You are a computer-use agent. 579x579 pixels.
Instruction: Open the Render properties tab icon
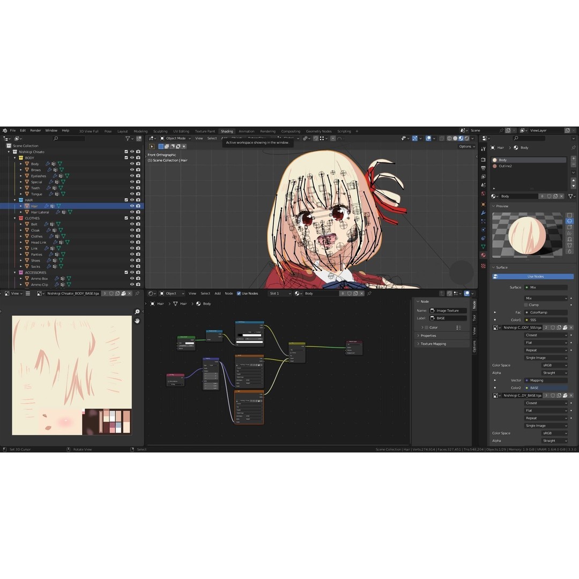click(483, 160)
